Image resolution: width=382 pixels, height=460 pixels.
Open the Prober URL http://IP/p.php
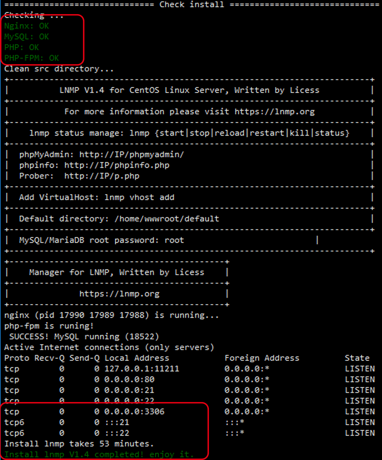(x=102, y=176)
